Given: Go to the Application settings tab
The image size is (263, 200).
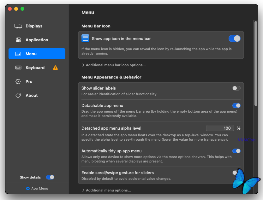Looking at the screenshot, I should (x=37, y=40).
